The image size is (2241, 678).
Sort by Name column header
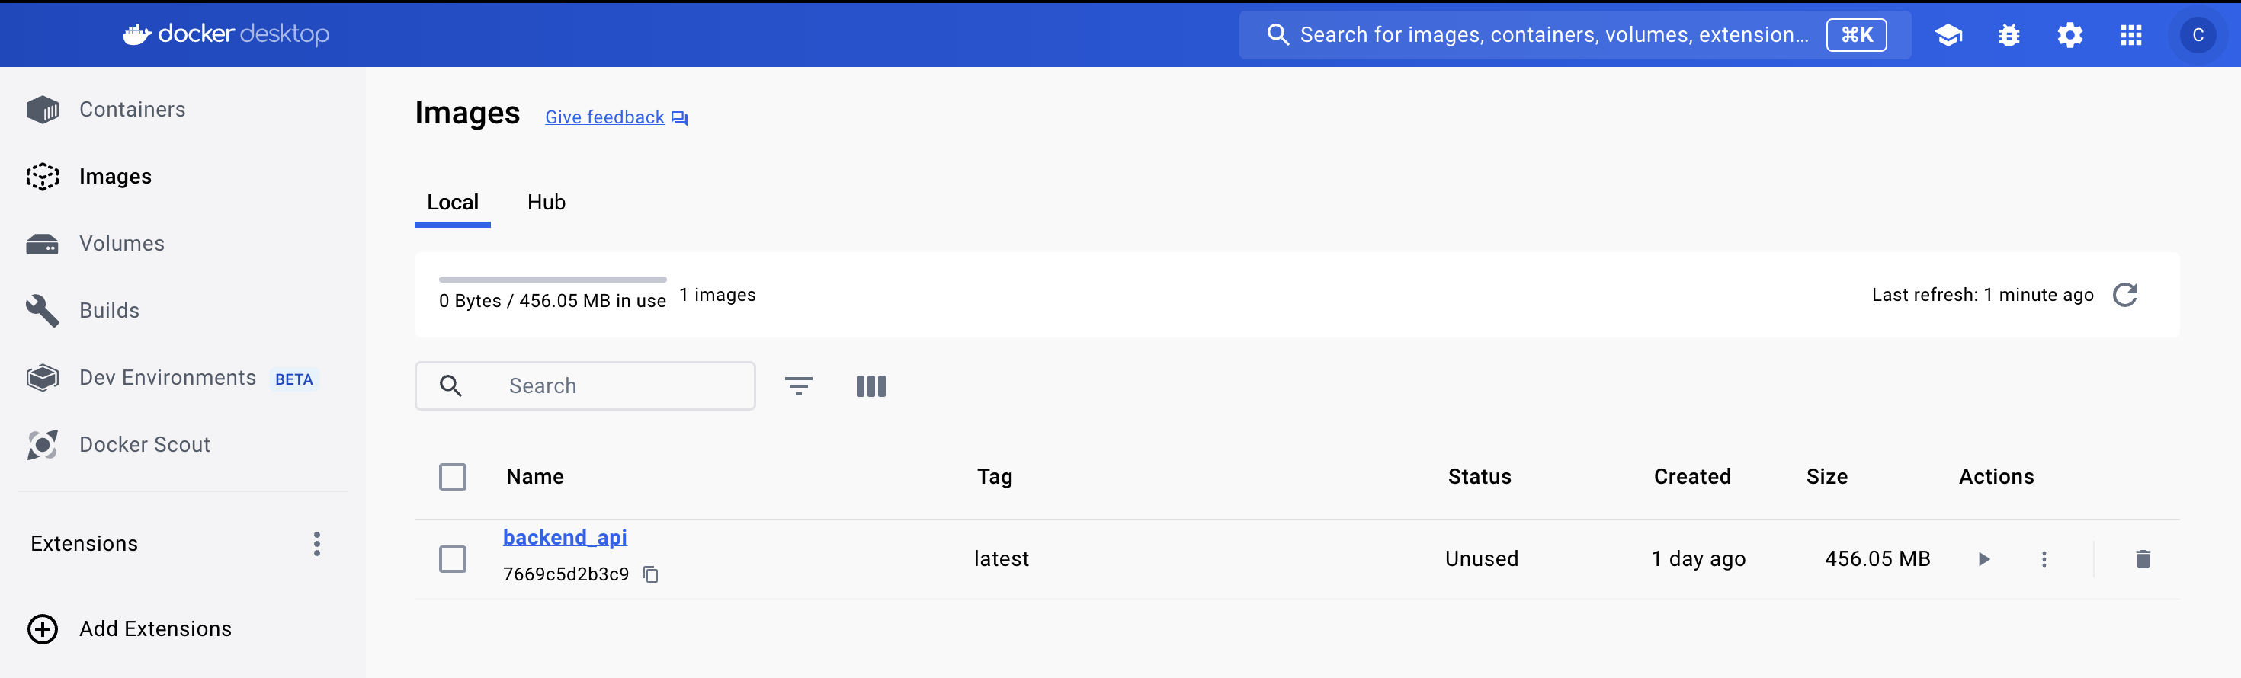(x=535, y=476)
